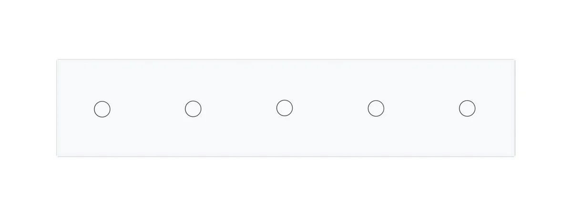Image resolution: width=572 pixels, height=216 pixels.
Task: Tap the first circle touch button
Action: click(102, 109)
